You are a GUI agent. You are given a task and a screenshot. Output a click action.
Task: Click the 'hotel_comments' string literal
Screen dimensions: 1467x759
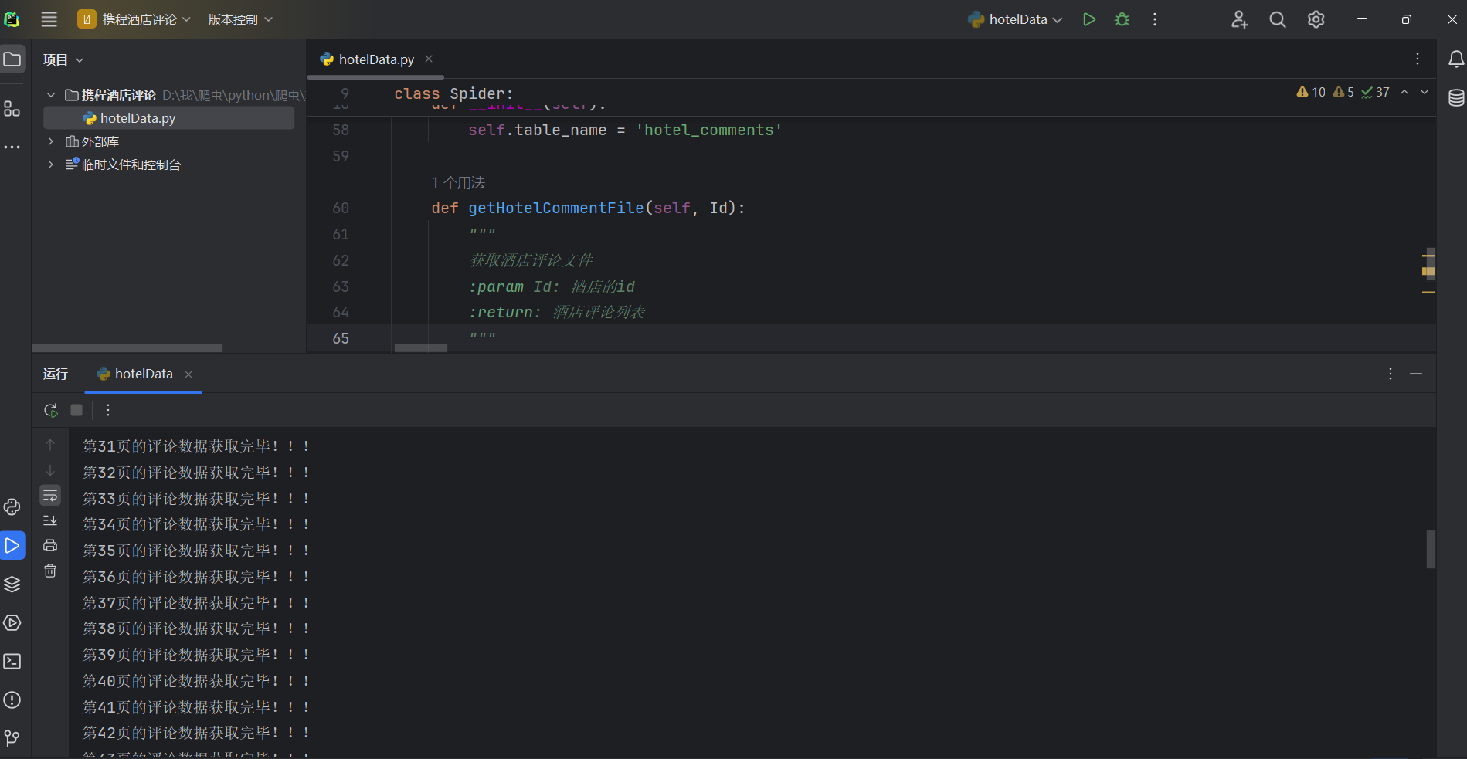708,130
